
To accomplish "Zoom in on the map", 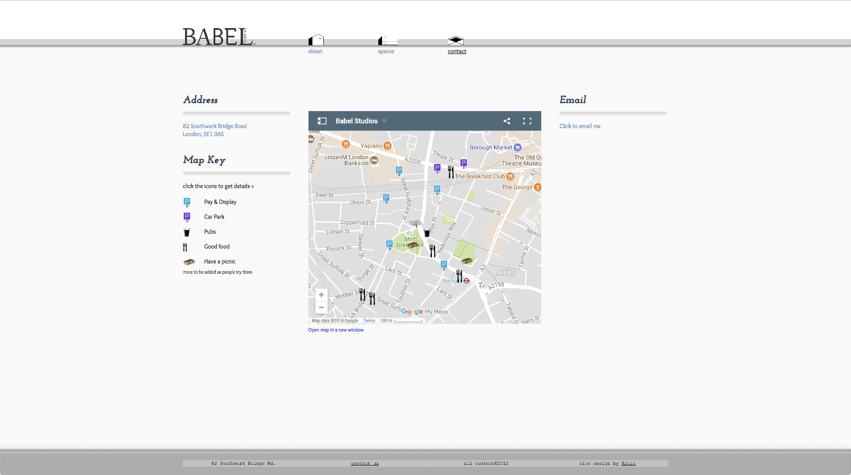I will pos(321,295).
